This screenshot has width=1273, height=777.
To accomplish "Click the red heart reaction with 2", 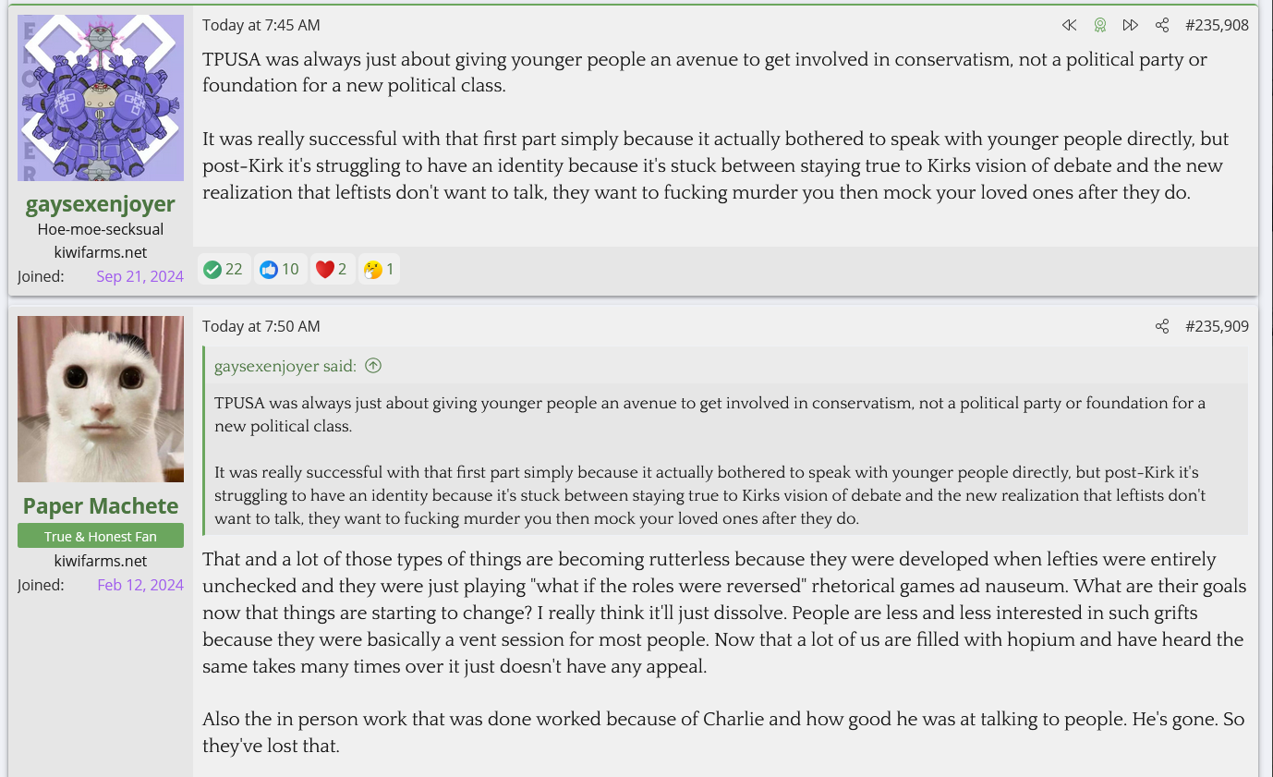I will 333,269.
